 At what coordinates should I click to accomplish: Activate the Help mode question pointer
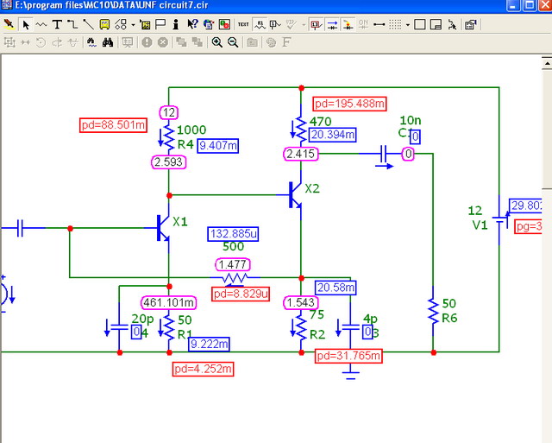192,24
